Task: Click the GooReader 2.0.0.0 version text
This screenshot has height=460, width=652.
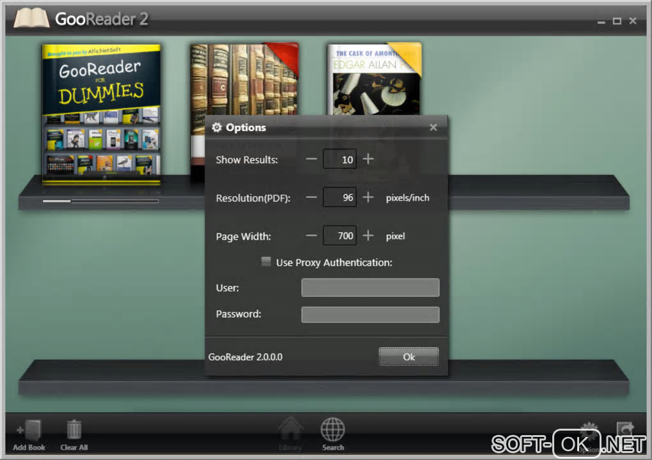Action: tap(245, 357)
